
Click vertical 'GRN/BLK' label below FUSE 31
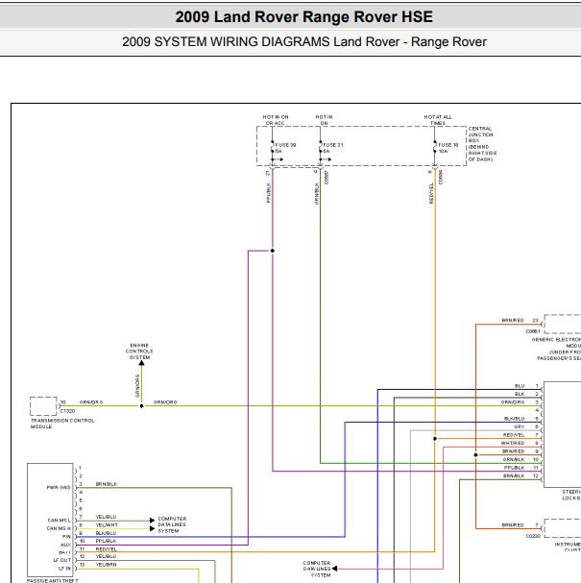317,193
